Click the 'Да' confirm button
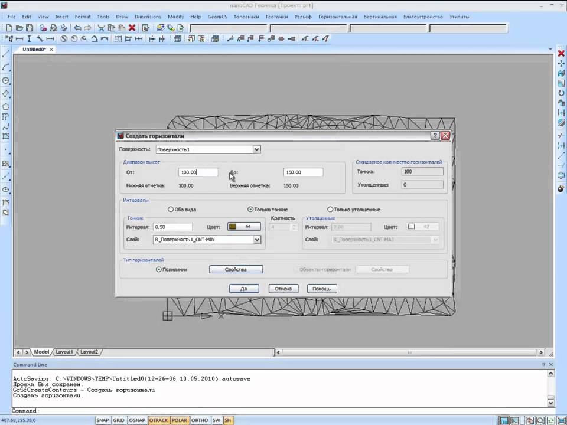567x425 pixels. [x=244, y=289]
